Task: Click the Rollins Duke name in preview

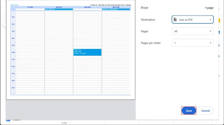Action: point(14,5)
